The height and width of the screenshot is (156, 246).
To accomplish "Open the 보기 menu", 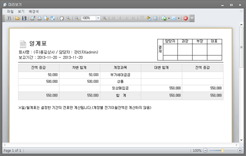I will pos(21,11).
